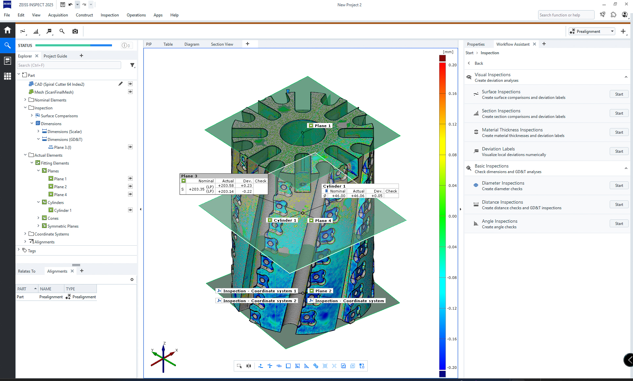Toggle visibility of Plane 3.(I)
Image resolution: width=633 pixels, height=381 pixels.
click(x=130, y=147)
